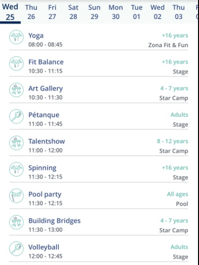Tap the Volleyball sports racket icon
199x265 pixels.
(16, 249)
